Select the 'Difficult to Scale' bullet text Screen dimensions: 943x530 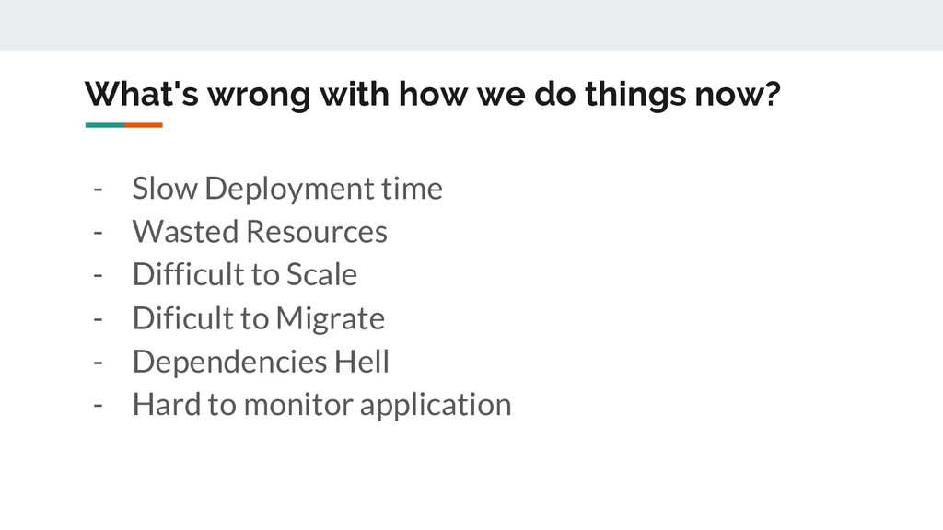(245, 274)
